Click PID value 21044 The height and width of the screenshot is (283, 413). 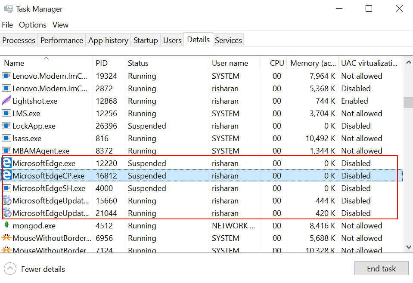click(x=106, y=213)
